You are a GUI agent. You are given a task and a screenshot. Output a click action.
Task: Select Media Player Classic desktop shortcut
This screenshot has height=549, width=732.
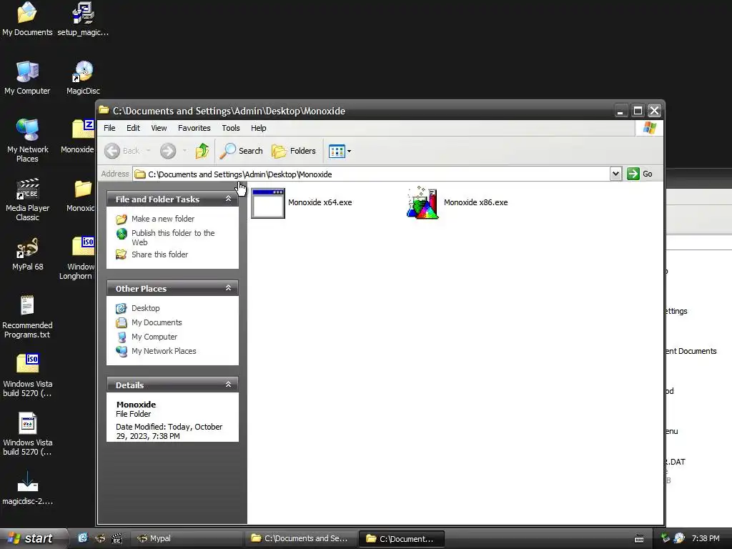point(28,199)
